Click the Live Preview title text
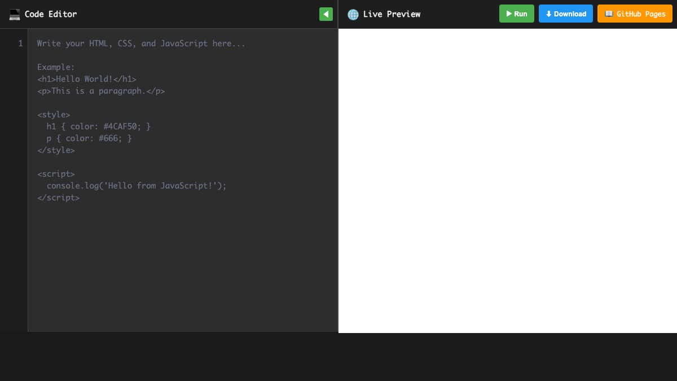Screen dimensions: 677x381 (392, 14)
